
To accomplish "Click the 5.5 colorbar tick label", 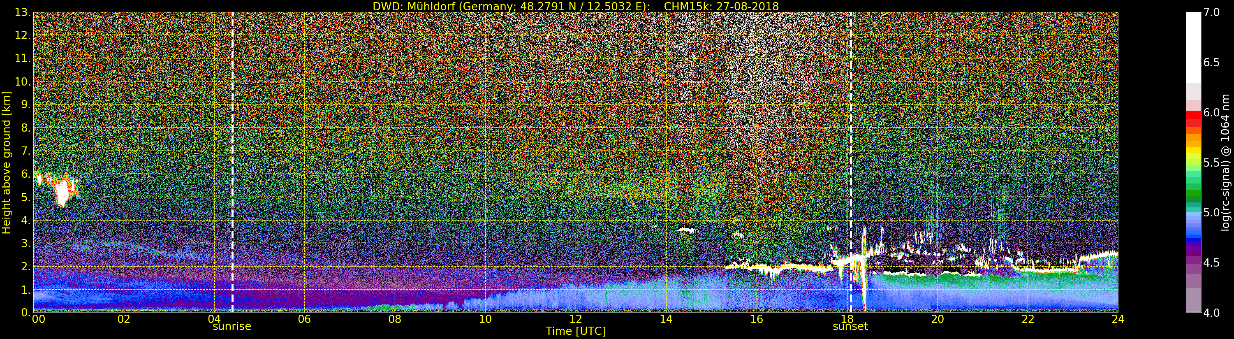I will (1211, 163).
